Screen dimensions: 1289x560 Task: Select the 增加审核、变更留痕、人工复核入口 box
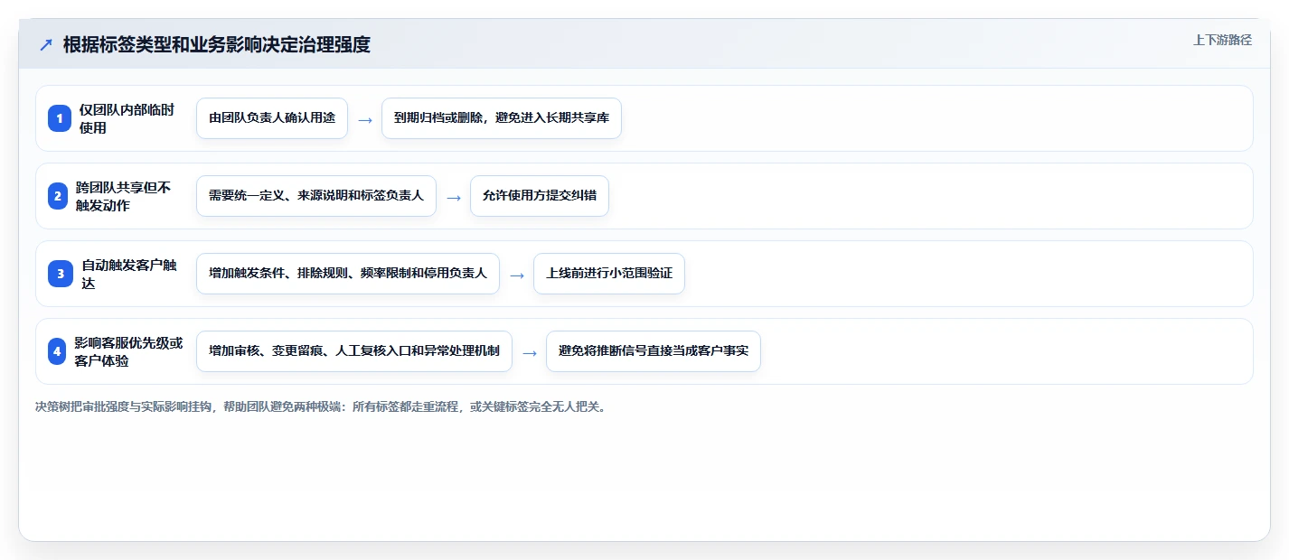[354, 351]
